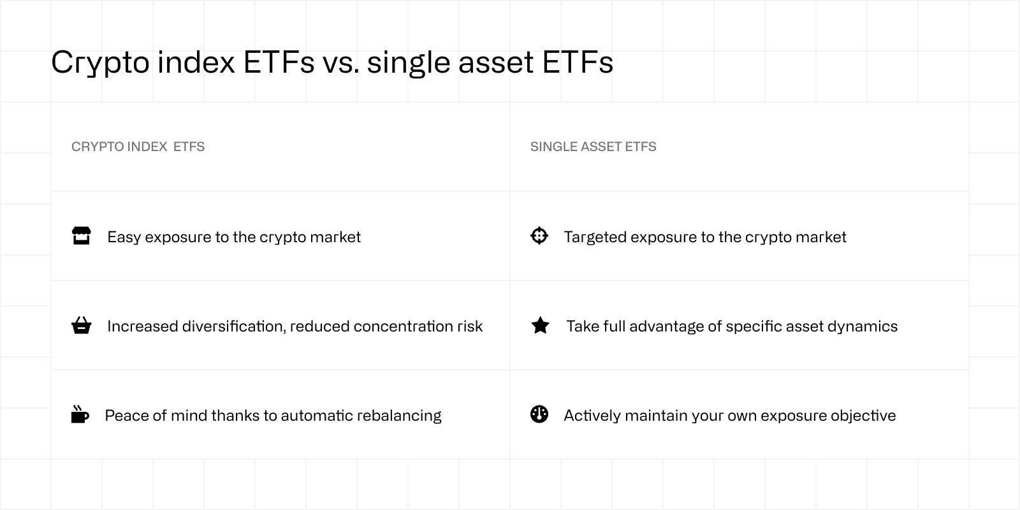
Task: Click "Easy exposure to the crypto market" text
Action: (234, 237)
